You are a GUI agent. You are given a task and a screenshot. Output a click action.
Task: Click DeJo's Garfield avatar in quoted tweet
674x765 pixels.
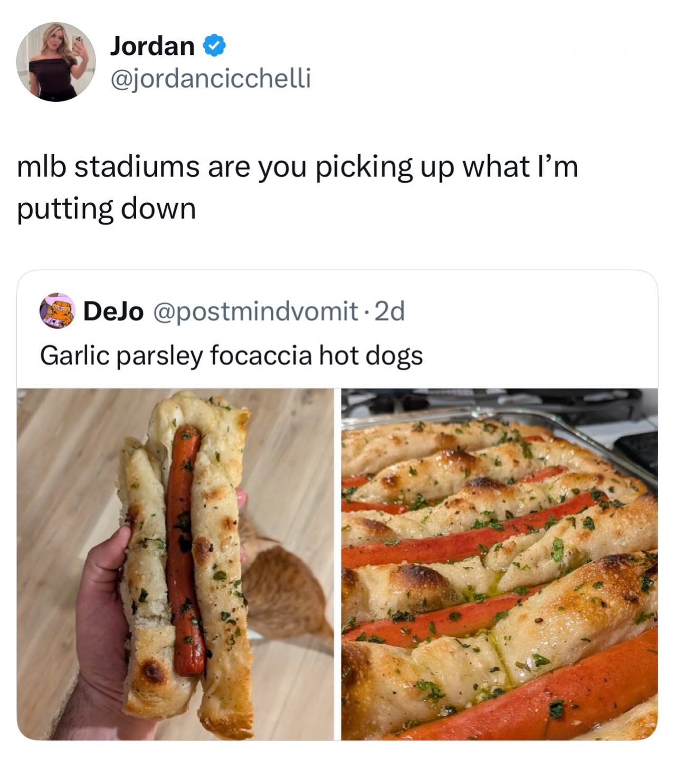click(x=58, y=311)
